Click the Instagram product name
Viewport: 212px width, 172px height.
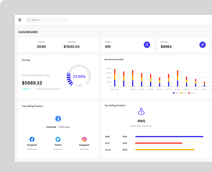(84, 145)
